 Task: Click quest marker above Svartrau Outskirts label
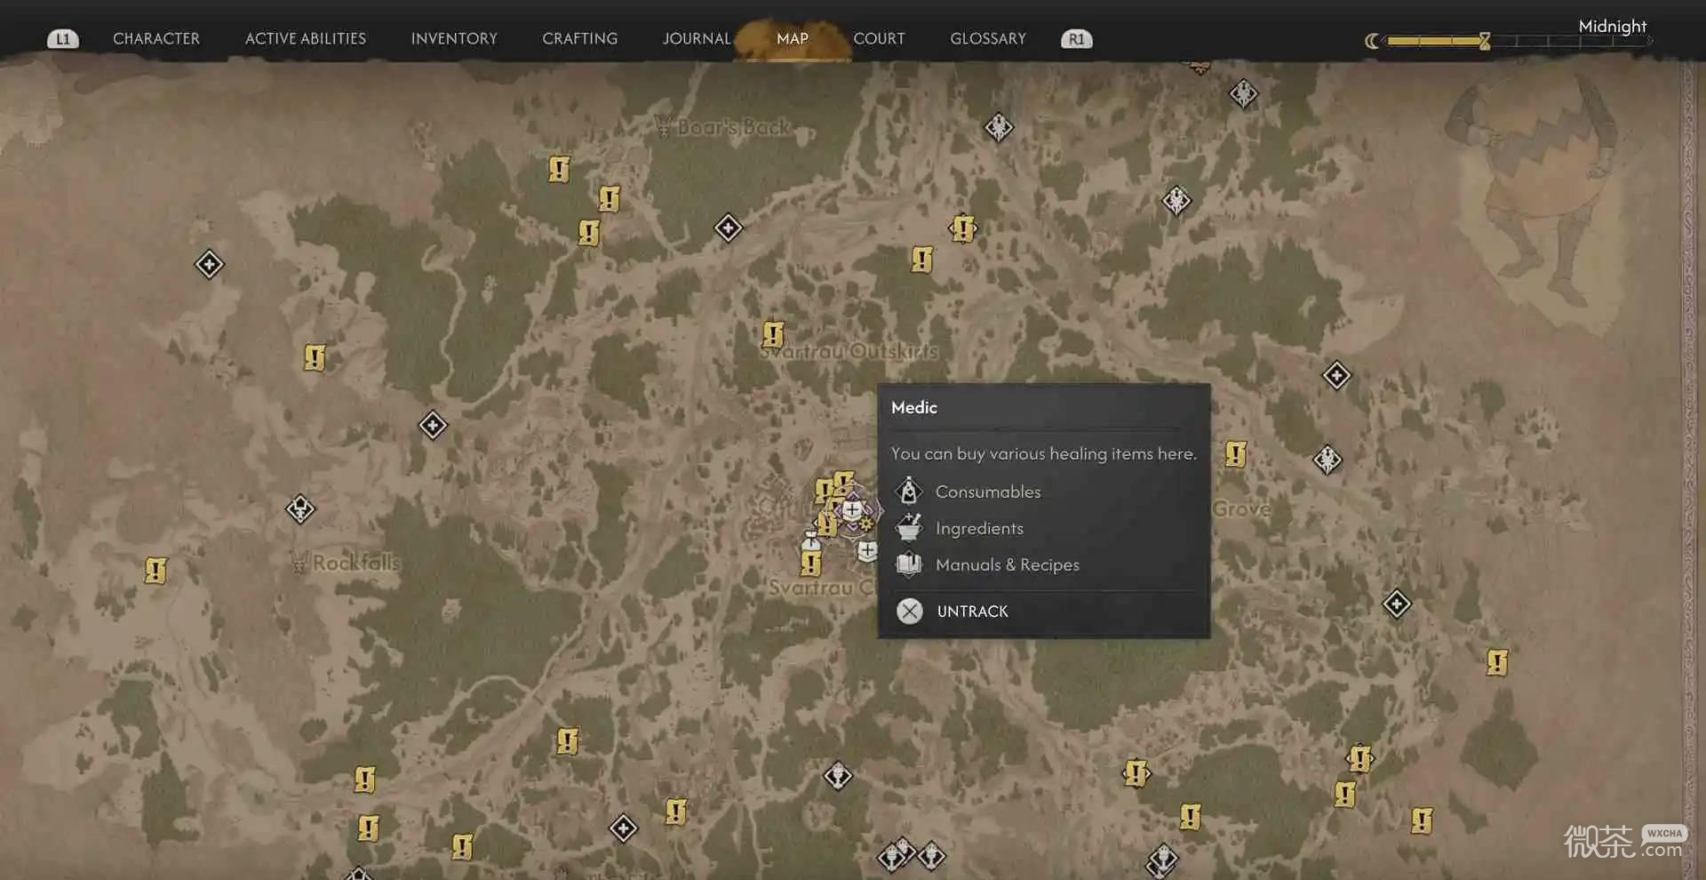[x=773, y=334]
